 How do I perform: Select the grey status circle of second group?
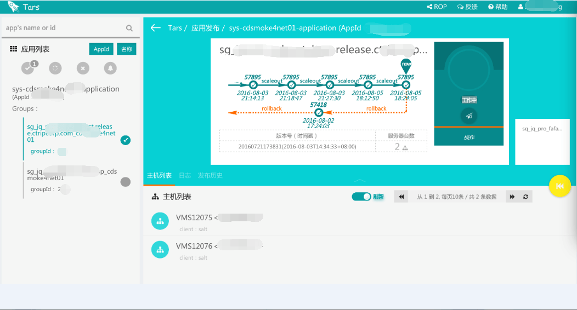click(x=126, y=182)
